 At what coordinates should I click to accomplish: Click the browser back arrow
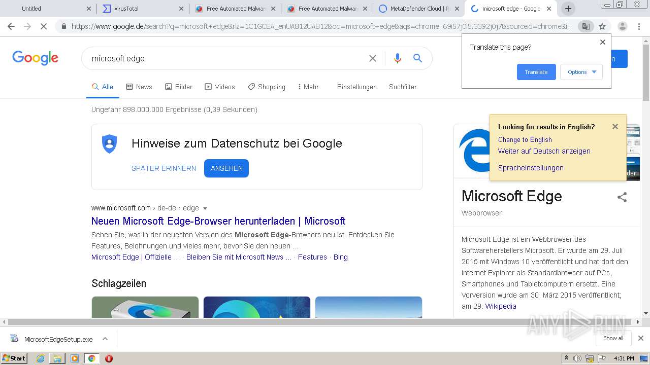click(x=11, y=26)
